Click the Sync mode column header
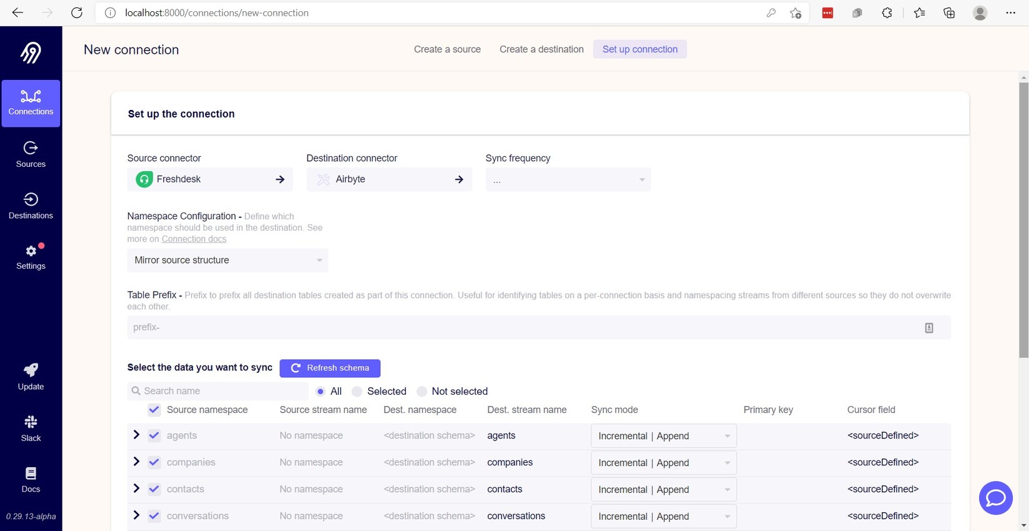Viewport: 1029px width, 531px height. tap(615, 410)
